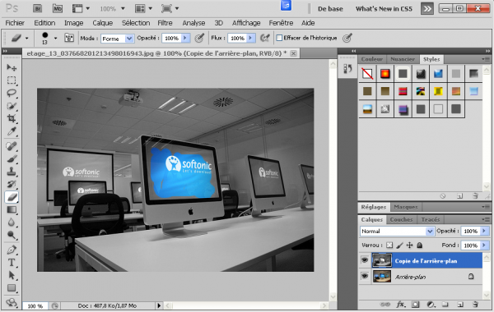Image resolution: width=494 pixels, height=312 pixels.
Task: Open the Fond fill arrow
Action: 485,245
